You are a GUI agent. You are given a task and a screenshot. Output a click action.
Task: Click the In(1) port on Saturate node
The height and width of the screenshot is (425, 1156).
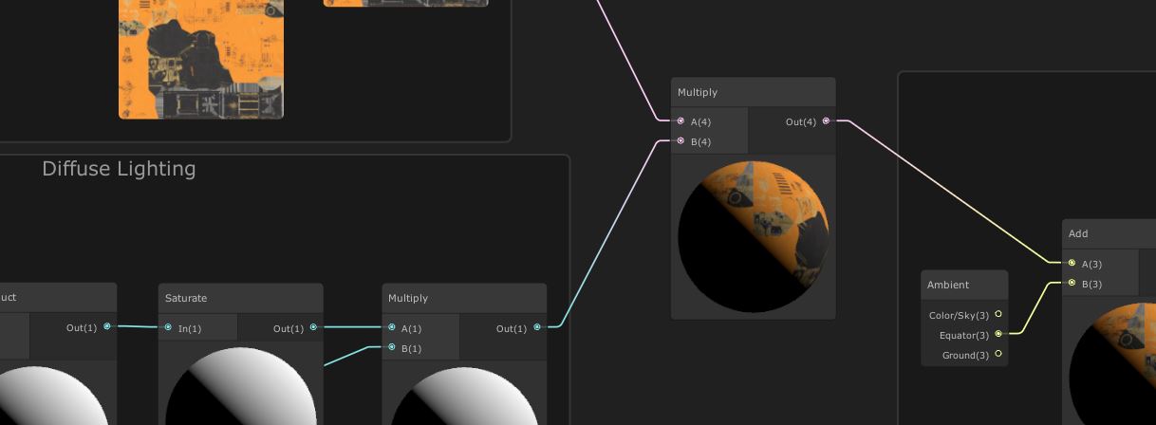click(x=167, y=328)
